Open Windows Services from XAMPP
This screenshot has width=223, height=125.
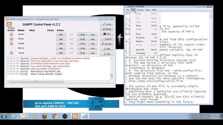107,44
